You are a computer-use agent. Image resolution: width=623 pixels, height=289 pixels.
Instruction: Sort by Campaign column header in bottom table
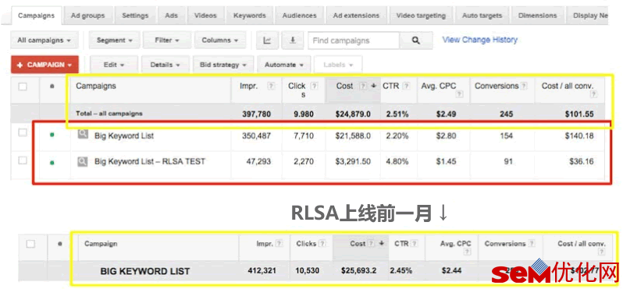pyautogui.click(x=101, y=244)
